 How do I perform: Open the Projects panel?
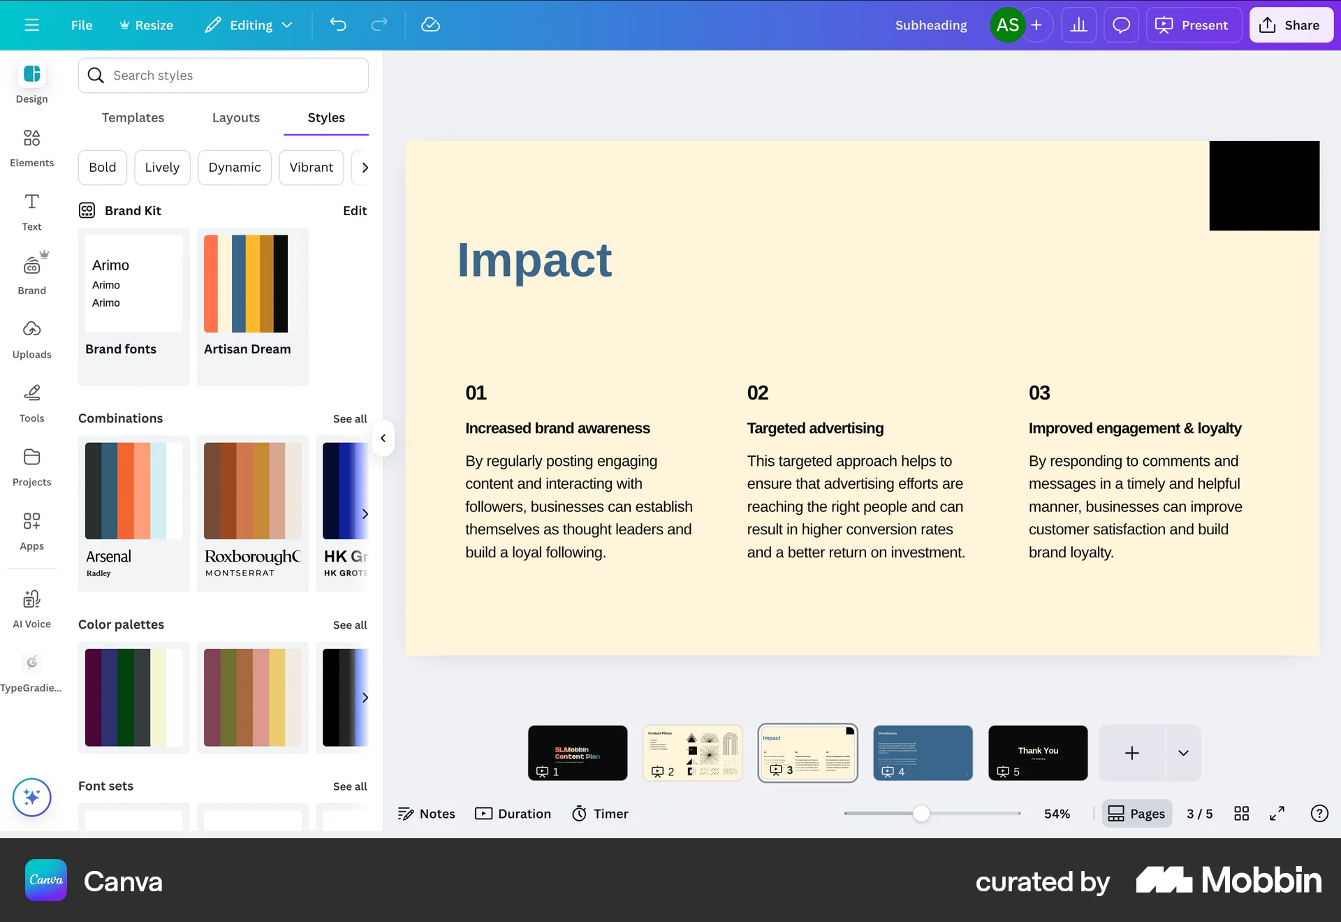(32, 467)
